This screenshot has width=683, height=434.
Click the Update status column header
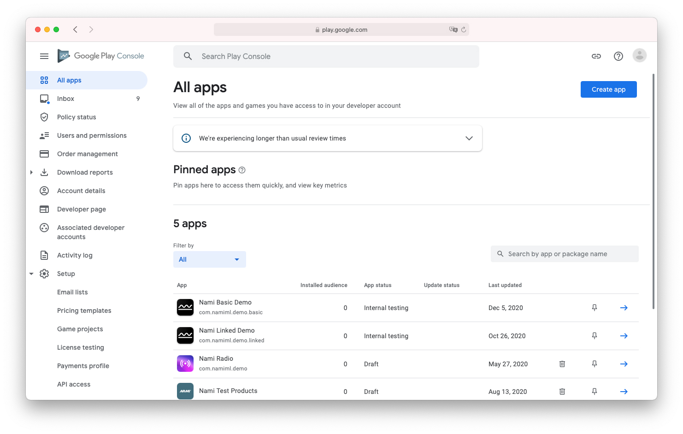(442, 285)
